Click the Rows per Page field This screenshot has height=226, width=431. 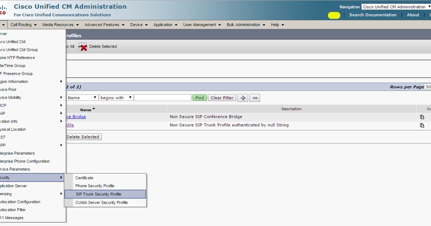click(x=428, y=87)
